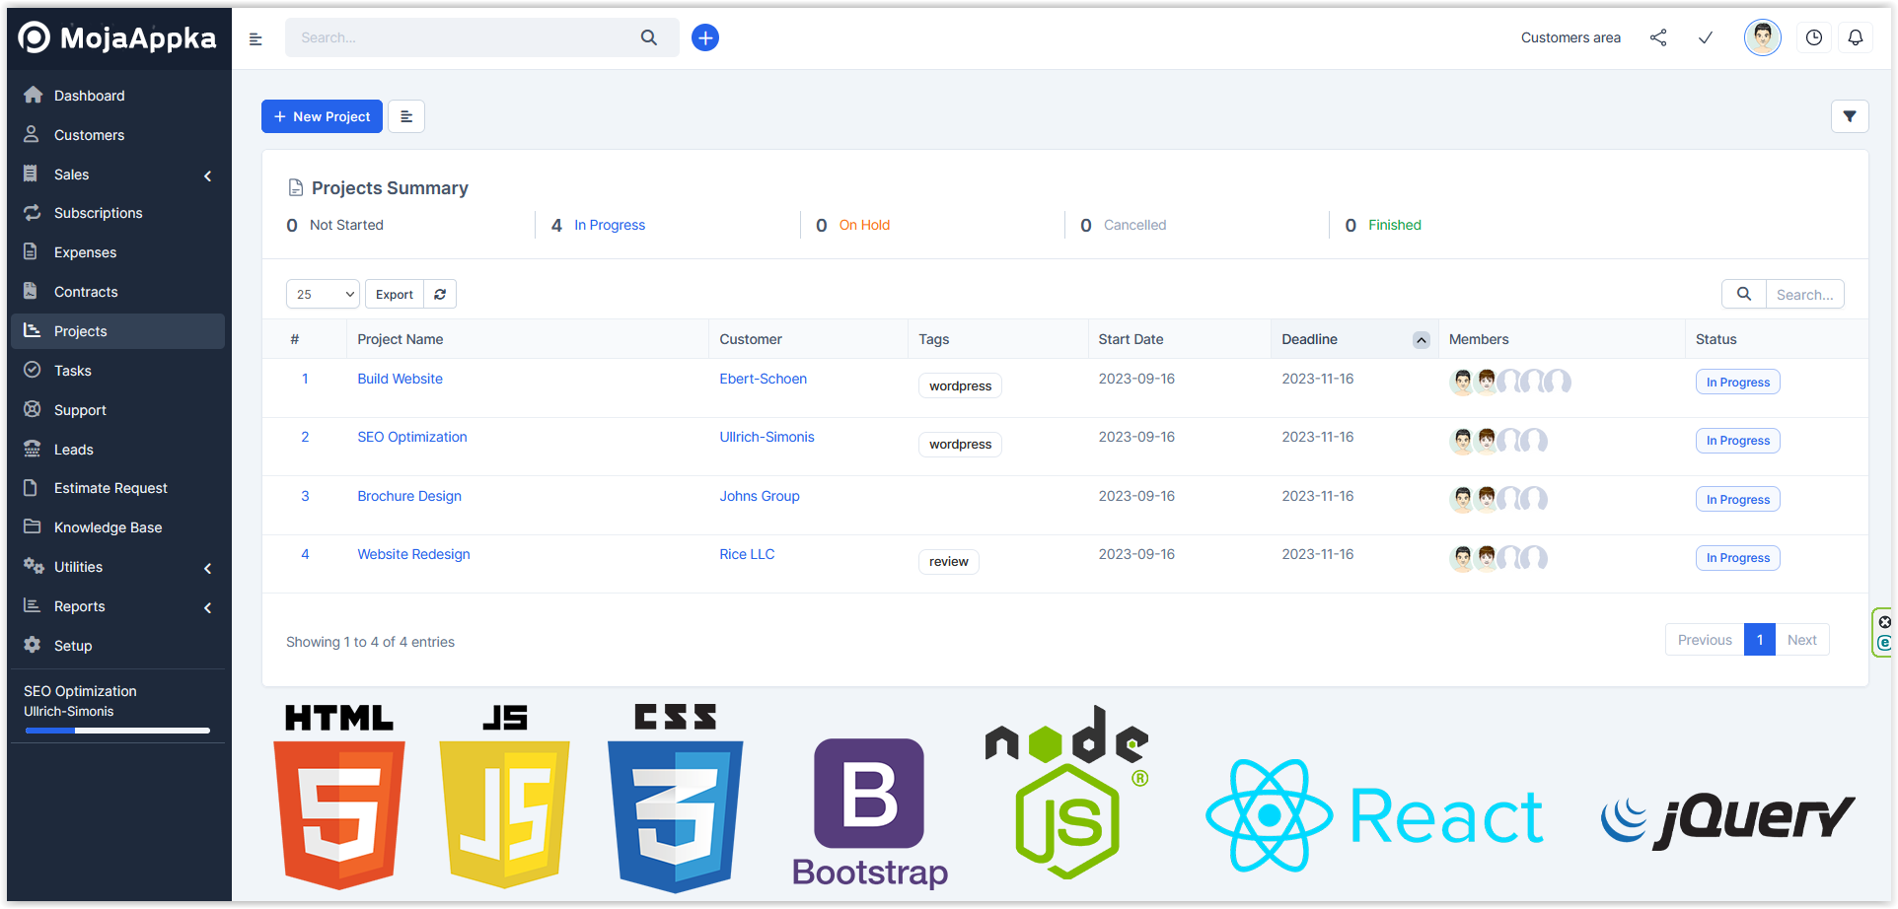1898x909 pixels.
Task: Click the New Project button
Action: pyautogui.click(x=322, y=116)
